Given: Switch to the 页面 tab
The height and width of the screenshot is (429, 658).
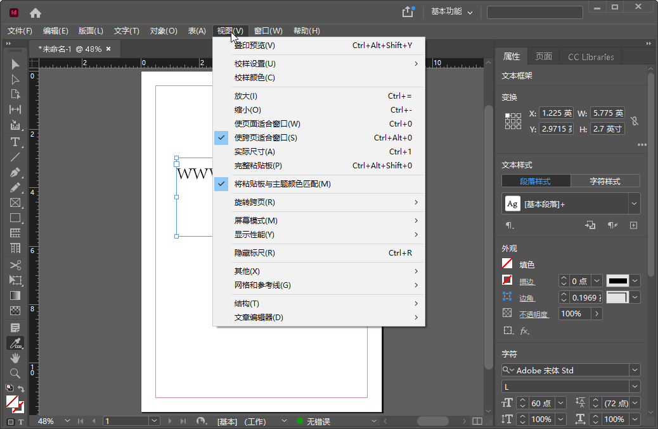Looking at the screenshot, I should (543, 56).
